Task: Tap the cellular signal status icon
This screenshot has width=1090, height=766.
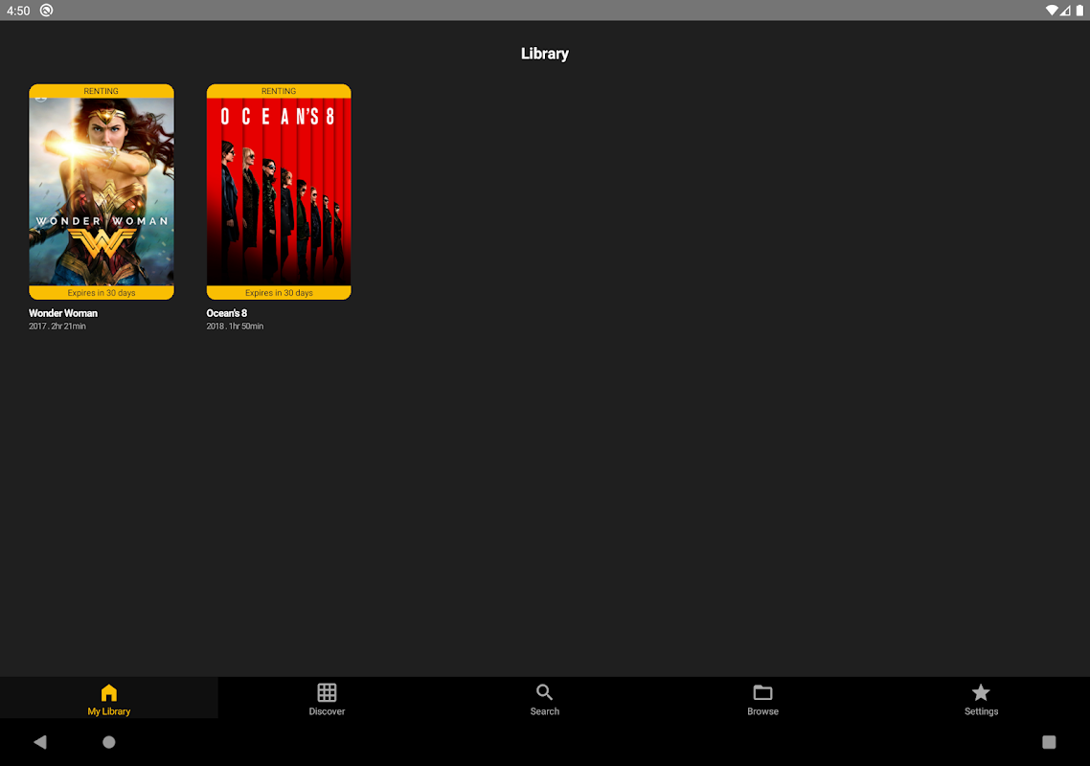Action: point(1066,11)
